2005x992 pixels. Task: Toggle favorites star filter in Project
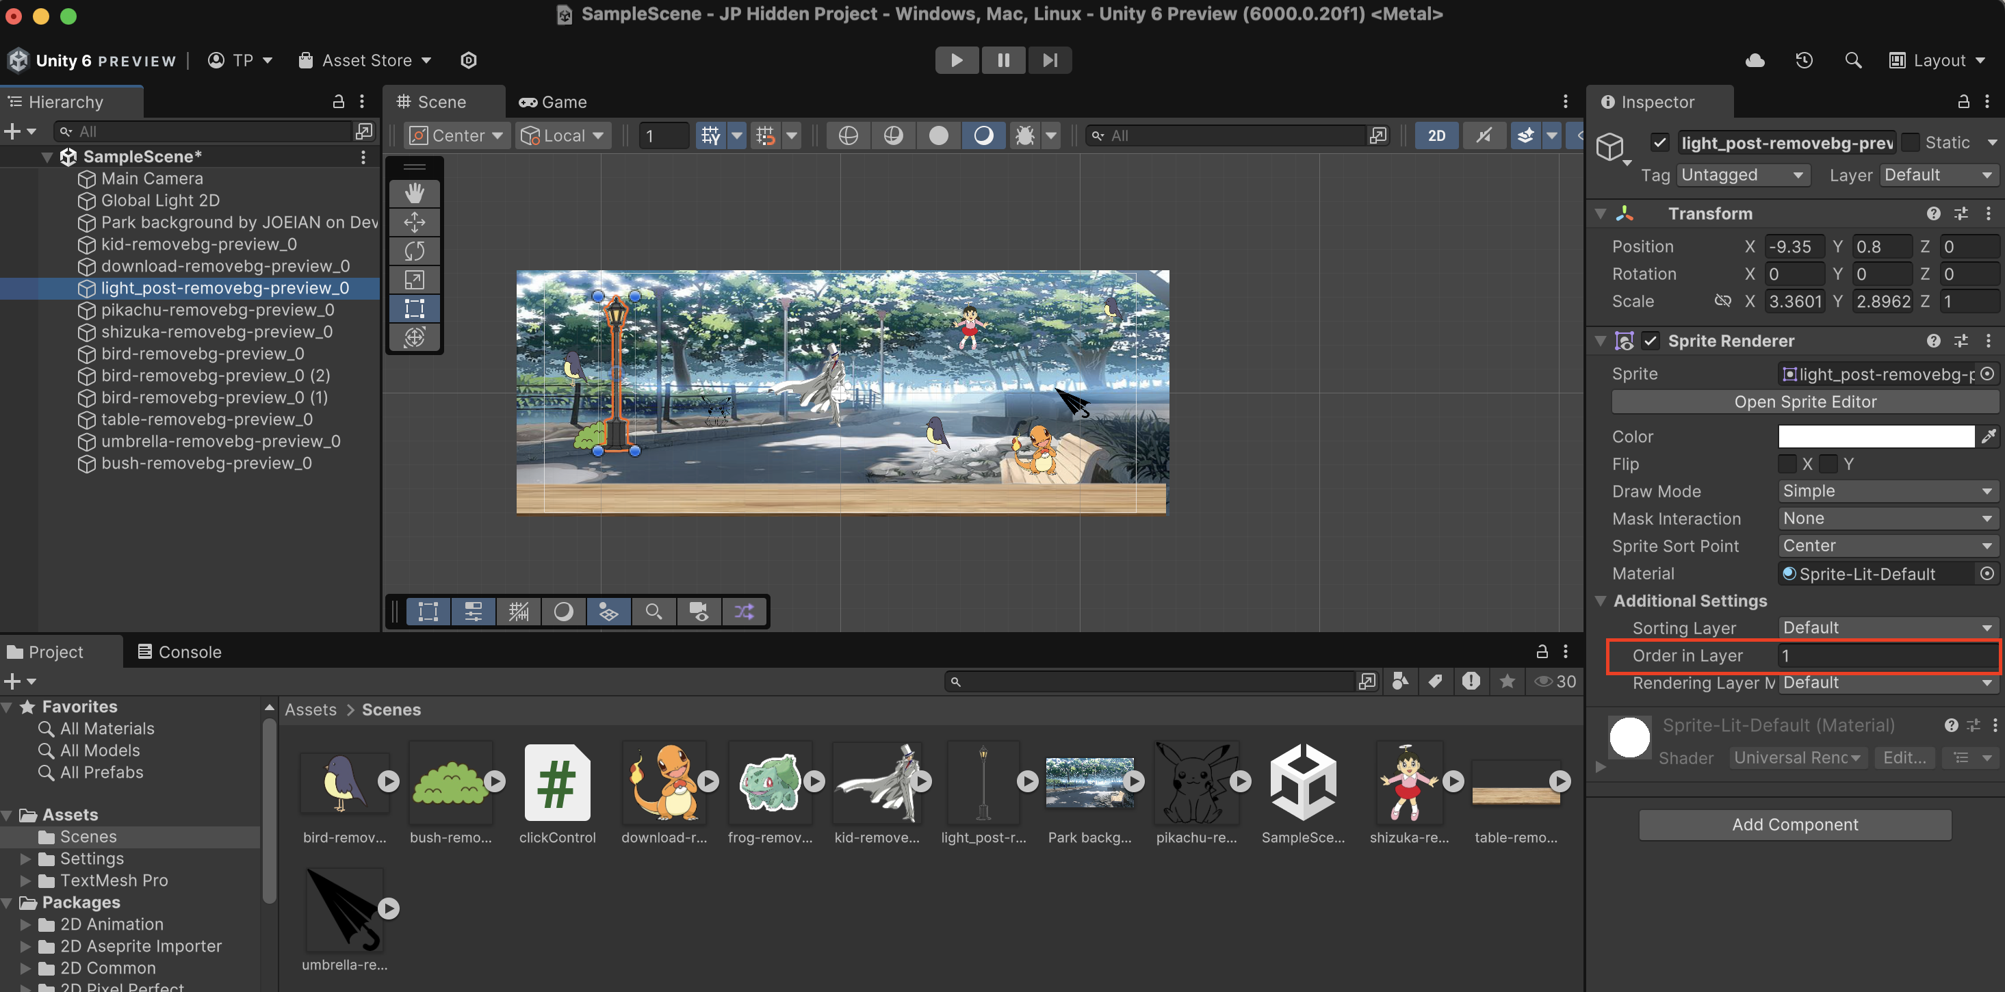pos(1507,681)
